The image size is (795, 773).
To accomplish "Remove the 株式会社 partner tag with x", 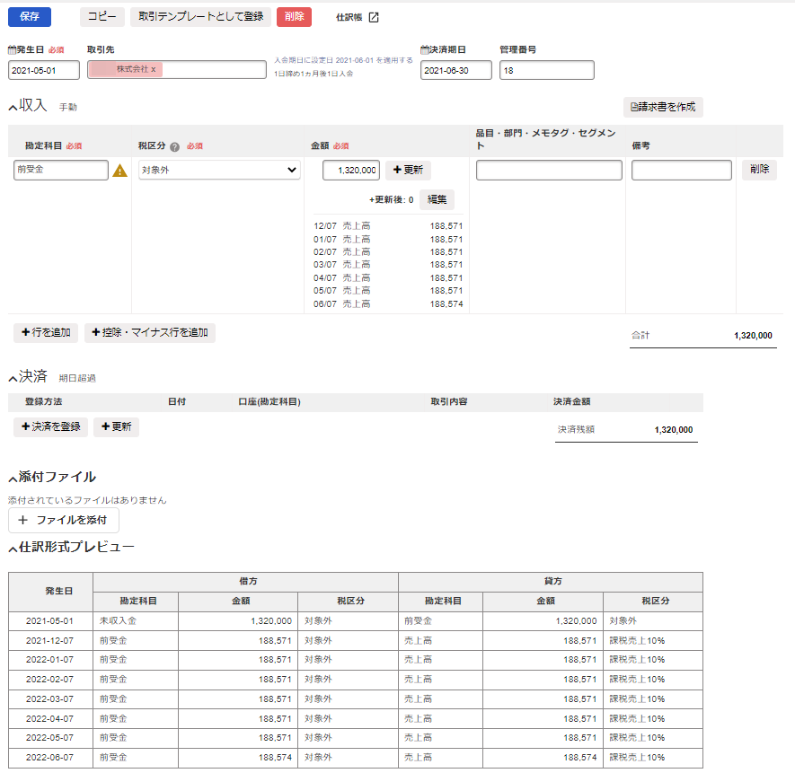I will pos(153,69).
